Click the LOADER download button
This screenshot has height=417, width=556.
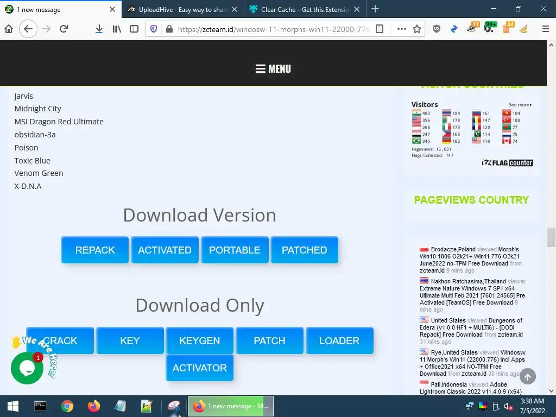[339, 341]
